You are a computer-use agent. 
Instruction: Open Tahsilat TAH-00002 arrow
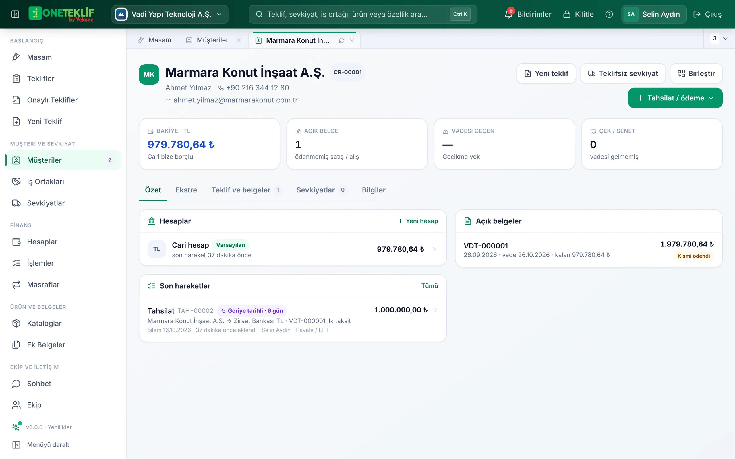click(435, 310)
